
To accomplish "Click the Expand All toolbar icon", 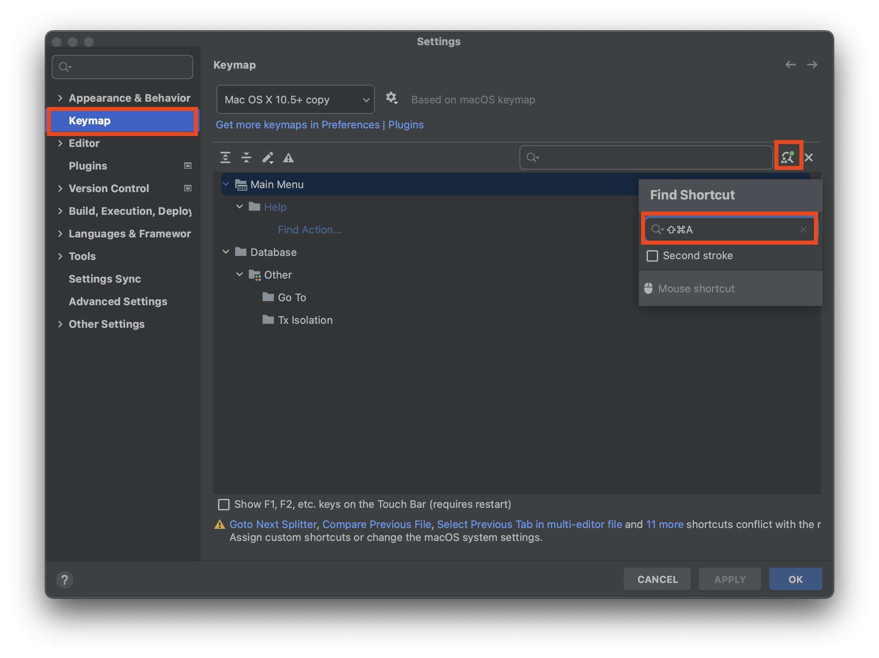I will 225,157.
